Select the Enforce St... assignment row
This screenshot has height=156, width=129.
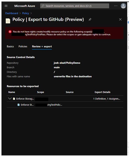[65, 105]
